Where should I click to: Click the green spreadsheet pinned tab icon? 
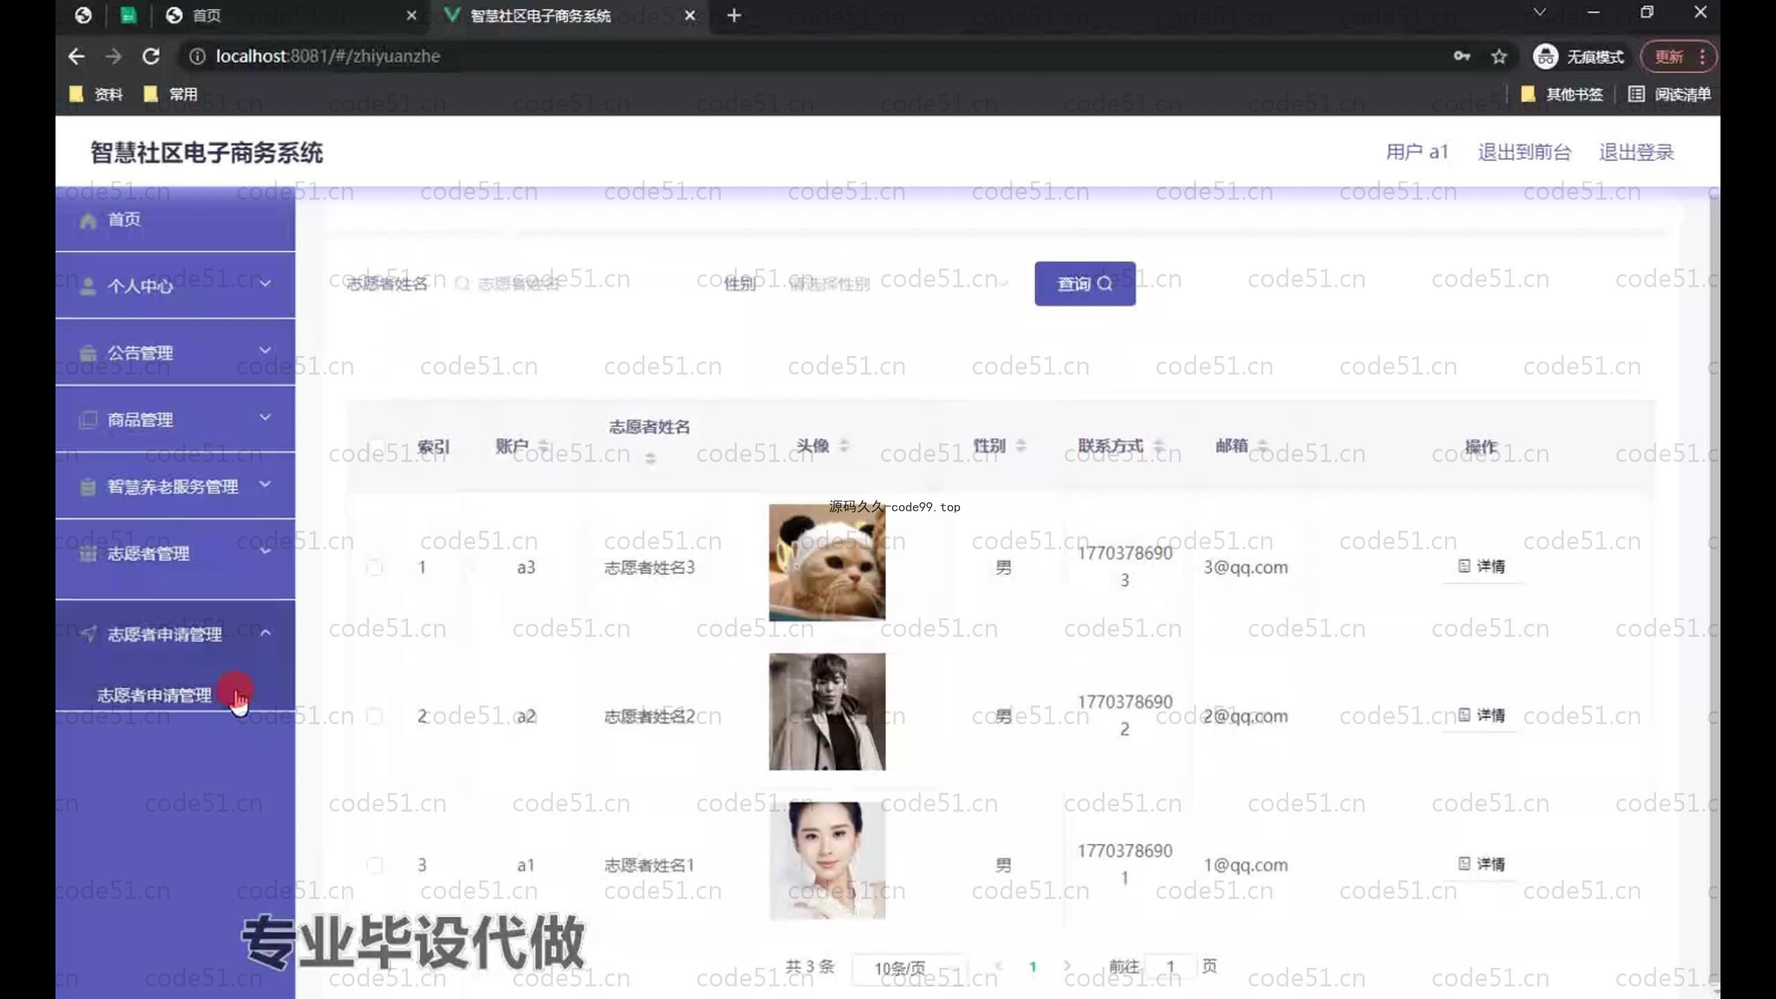coord(128,15)
